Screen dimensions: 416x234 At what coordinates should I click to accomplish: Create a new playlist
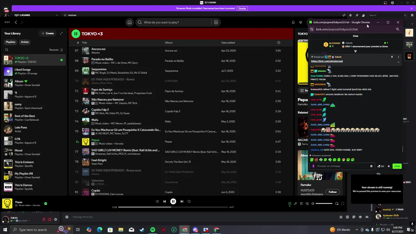click(48, 33)
